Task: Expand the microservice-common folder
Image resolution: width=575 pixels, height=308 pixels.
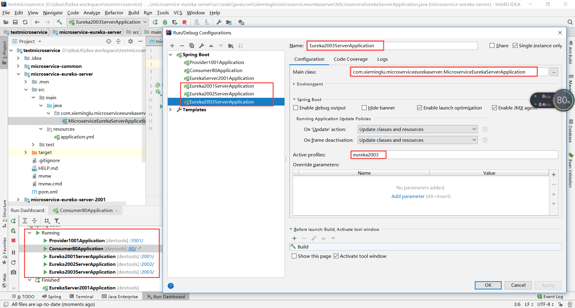Action: pyautogui.click(x=18, y=66)
